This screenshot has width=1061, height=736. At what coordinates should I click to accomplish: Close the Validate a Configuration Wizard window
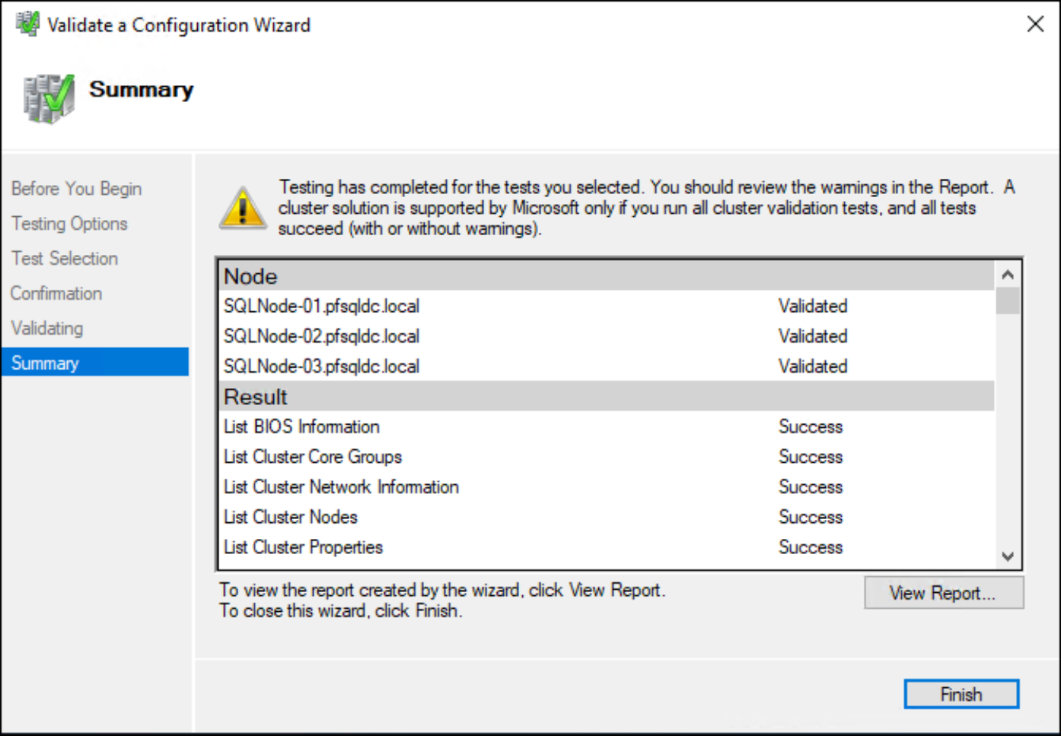click(1035, 24)
